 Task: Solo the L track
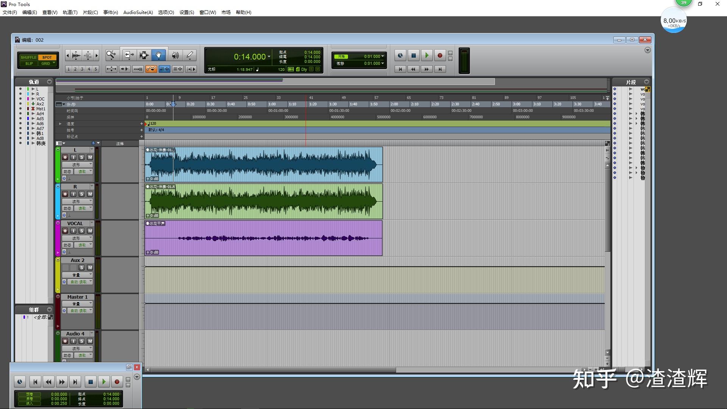tap(82, 157)
